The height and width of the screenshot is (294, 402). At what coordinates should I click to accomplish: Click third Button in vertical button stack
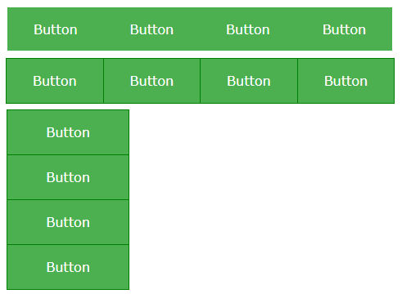coord(68,222)
